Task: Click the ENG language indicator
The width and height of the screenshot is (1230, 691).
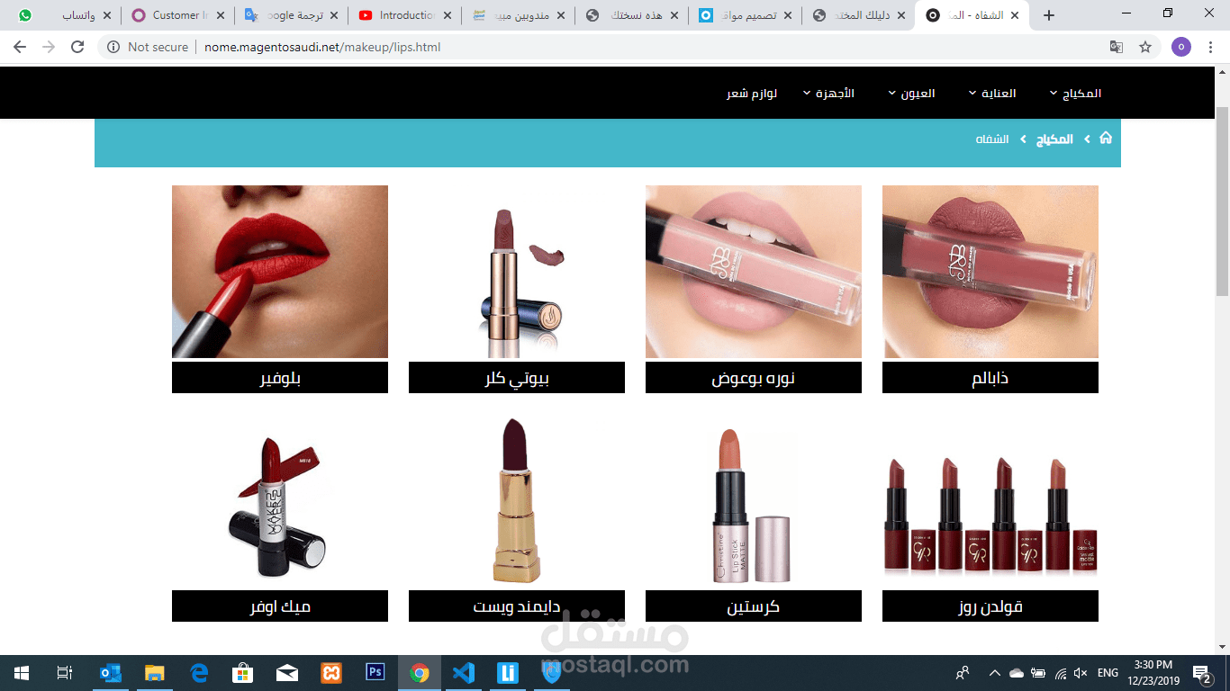Action: coord(1108,672)
